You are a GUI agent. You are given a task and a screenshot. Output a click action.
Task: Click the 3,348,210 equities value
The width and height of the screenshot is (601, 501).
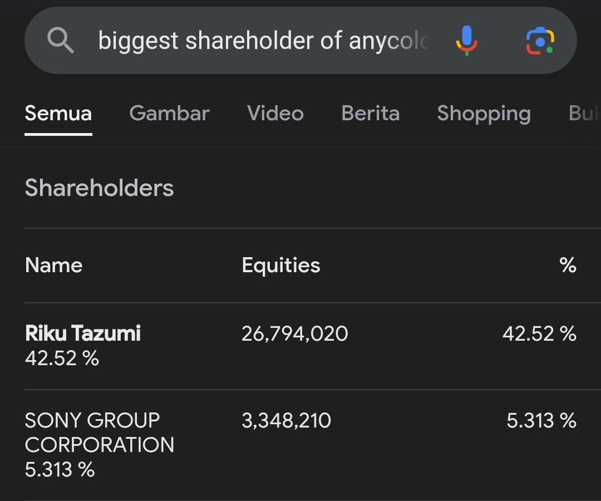(x=286, y=420)
